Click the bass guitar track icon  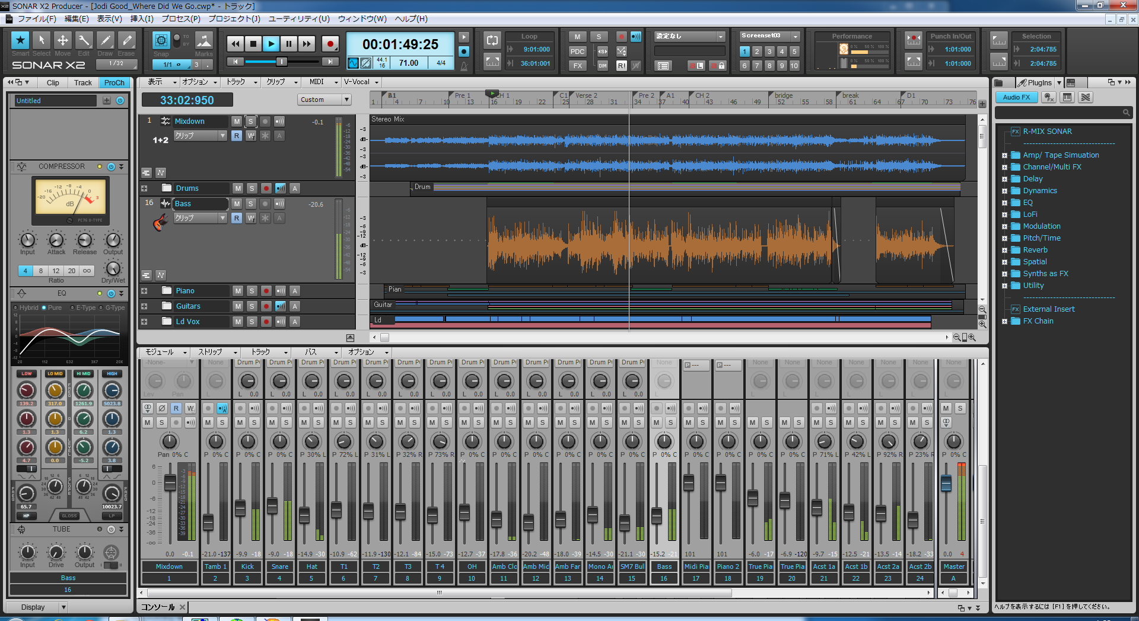point(160,223)
